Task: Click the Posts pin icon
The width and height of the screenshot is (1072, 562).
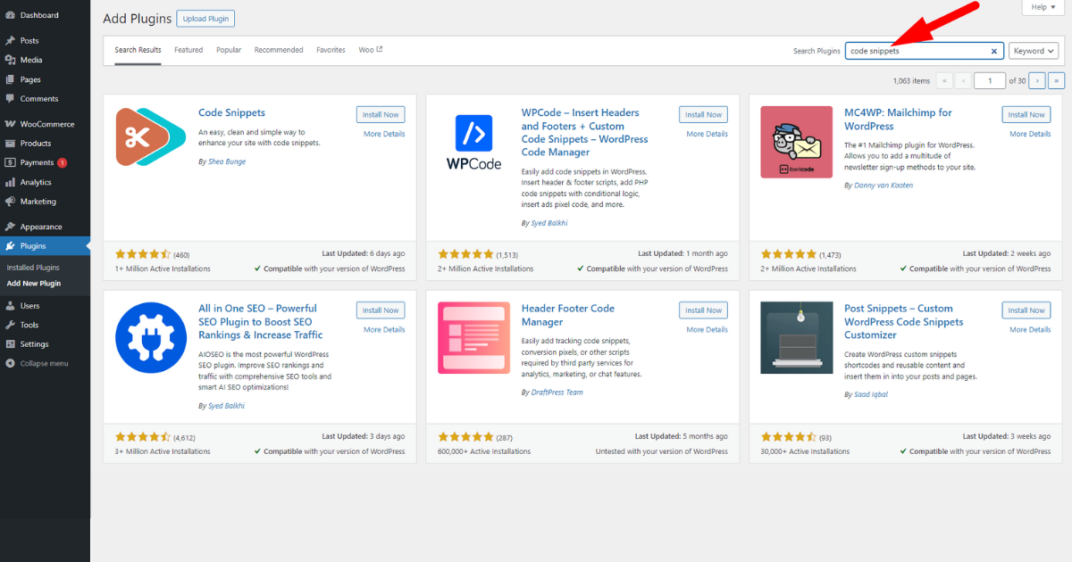Action: 10,40
